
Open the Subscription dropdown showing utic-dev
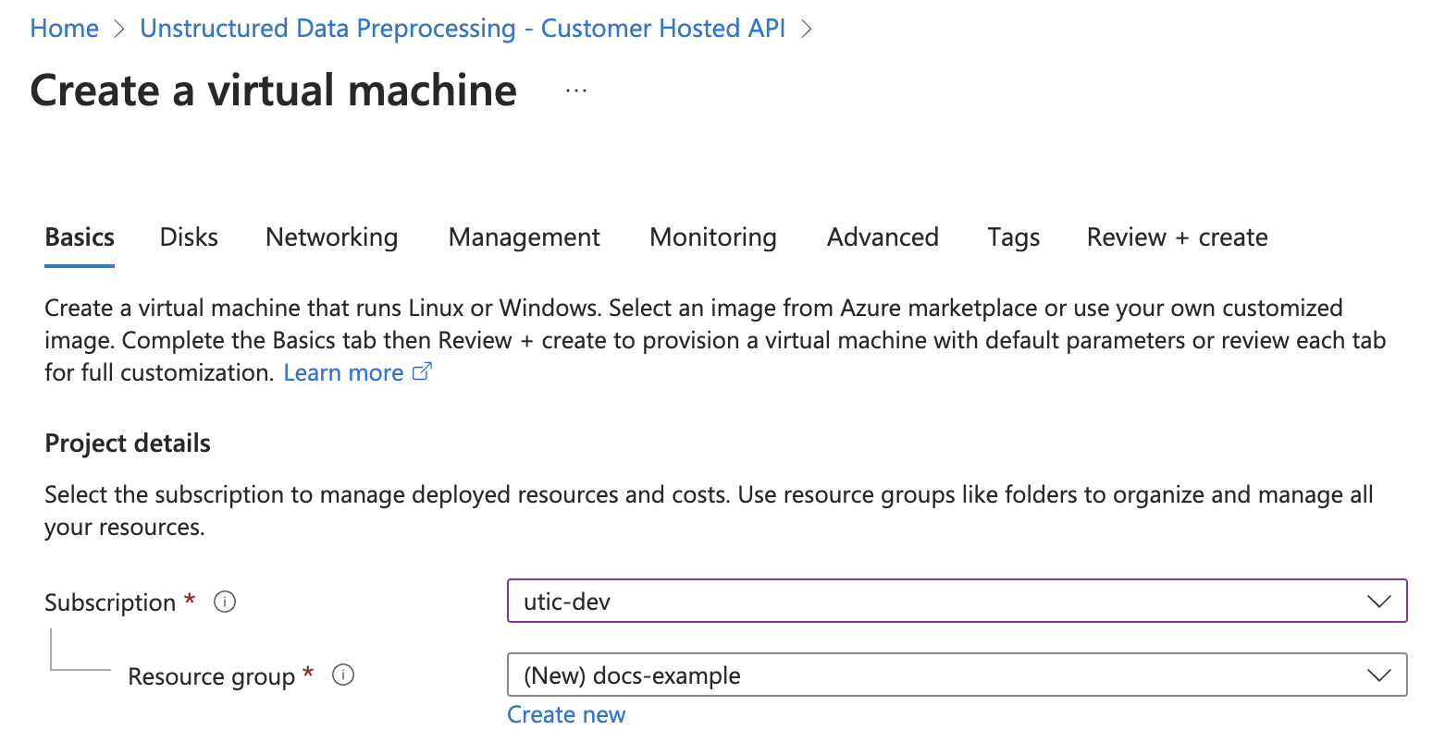click(x=957, y=602)
